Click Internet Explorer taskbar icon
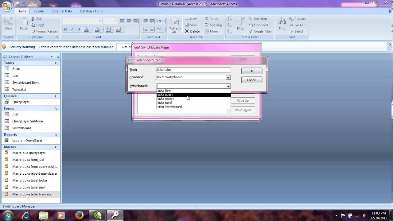393x221 pixels. [x=26, y=215]
